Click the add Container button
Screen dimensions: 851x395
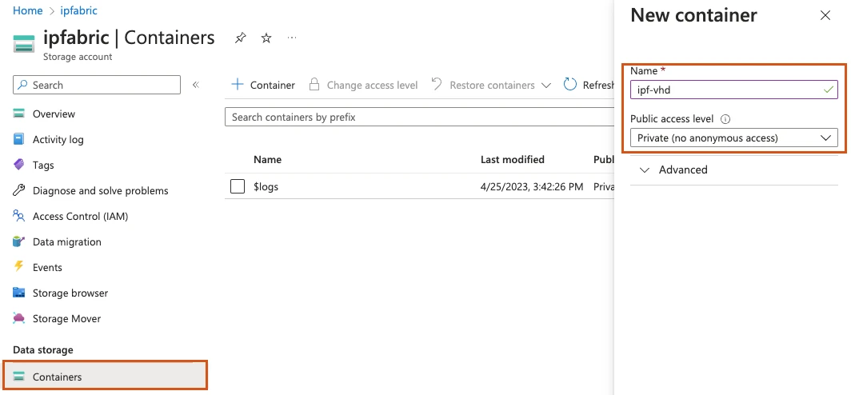(263, 85)
